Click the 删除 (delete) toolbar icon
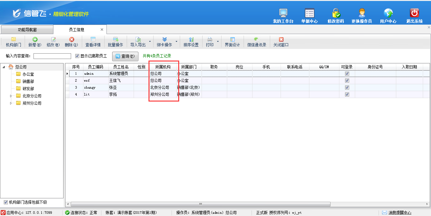The image size is (431, 216). click(x=71, y=40)
